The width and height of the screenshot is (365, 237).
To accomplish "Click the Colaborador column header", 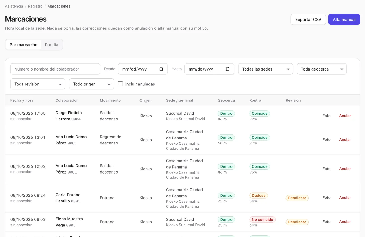I will pos(67,100).
